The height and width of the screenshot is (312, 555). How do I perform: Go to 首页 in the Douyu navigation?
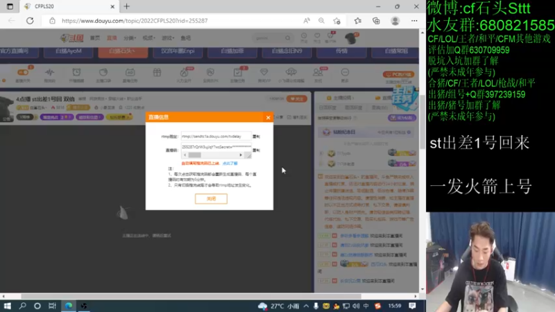95,38
